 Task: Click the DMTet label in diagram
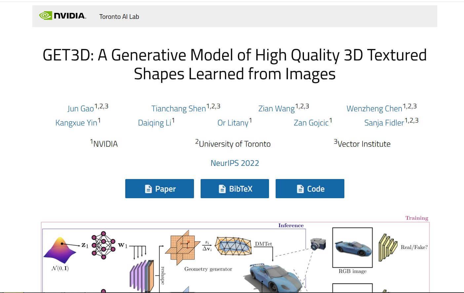point(263,244)
